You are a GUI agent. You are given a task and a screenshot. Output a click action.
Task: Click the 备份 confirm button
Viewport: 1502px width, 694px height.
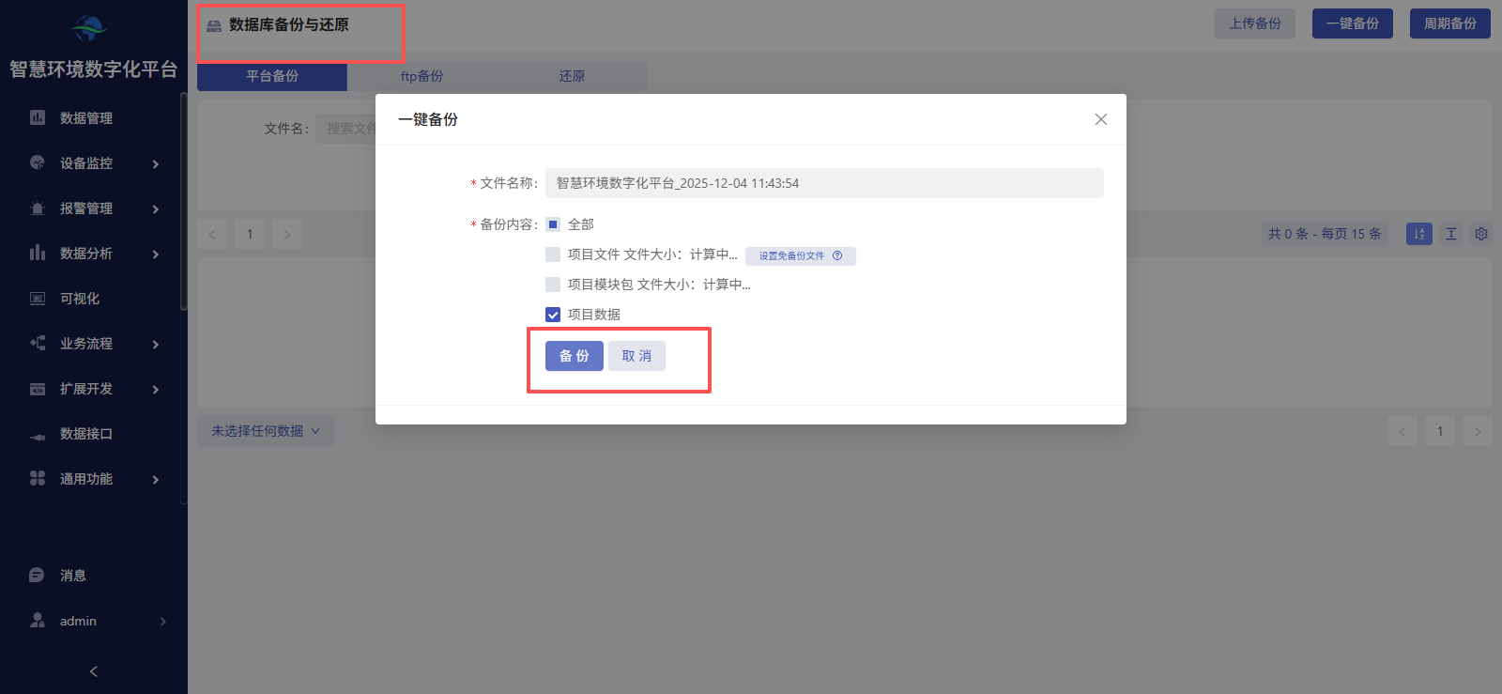[x=575, y=356]
